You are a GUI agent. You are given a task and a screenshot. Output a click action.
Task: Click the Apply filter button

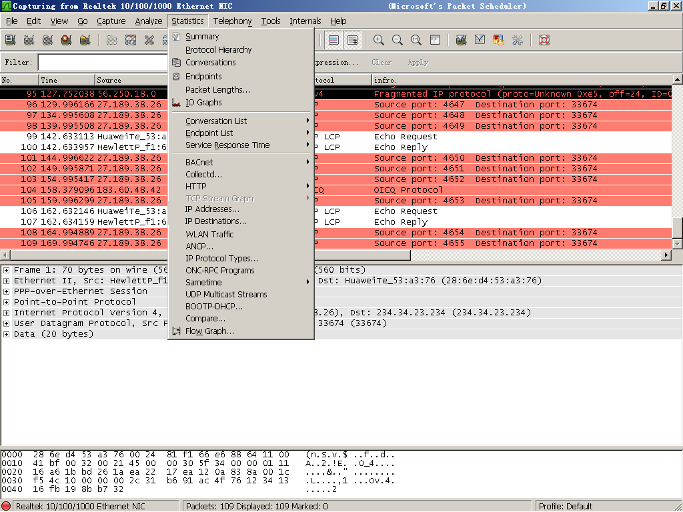pos(418,62)
